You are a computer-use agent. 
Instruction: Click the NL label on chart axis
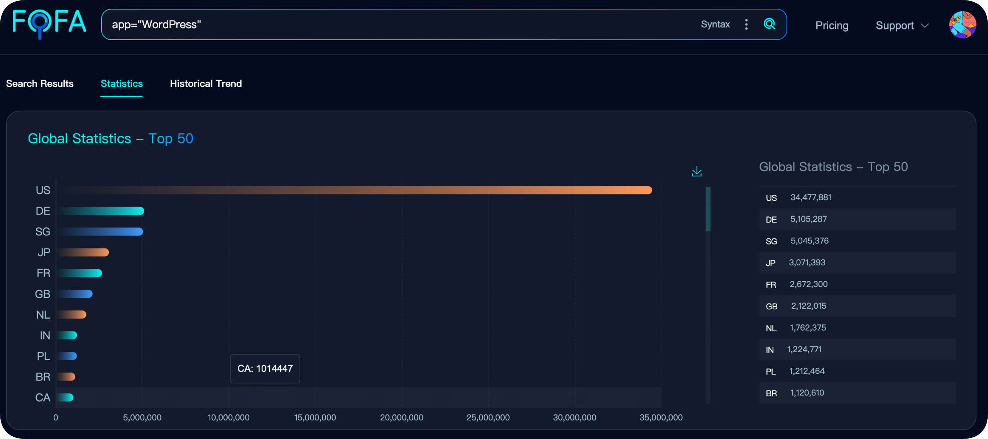pos(43,315)
